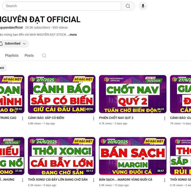Viewport: 191px width, 191px height.
Task: Click the search magnifier button
Action: [128, 6]
